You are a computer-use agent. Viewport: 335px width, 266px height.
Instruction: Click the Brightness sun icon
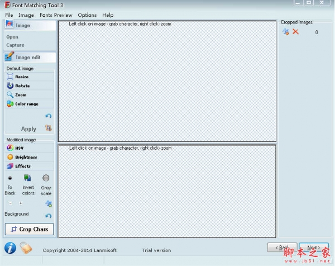pos(10,157)
